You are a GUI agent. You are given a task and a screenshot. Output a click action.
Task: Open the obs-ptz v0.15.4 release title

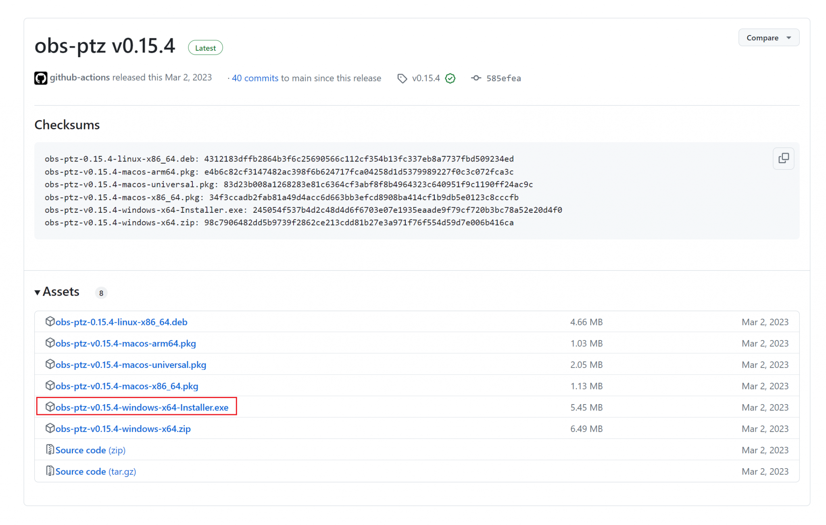click(x=105, y=46)
